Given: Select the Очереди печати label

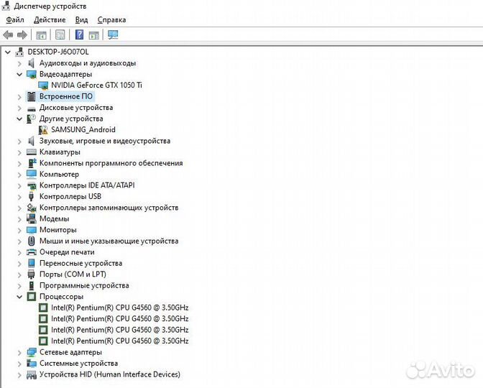Looking at the screenshot, I should 67,252.
